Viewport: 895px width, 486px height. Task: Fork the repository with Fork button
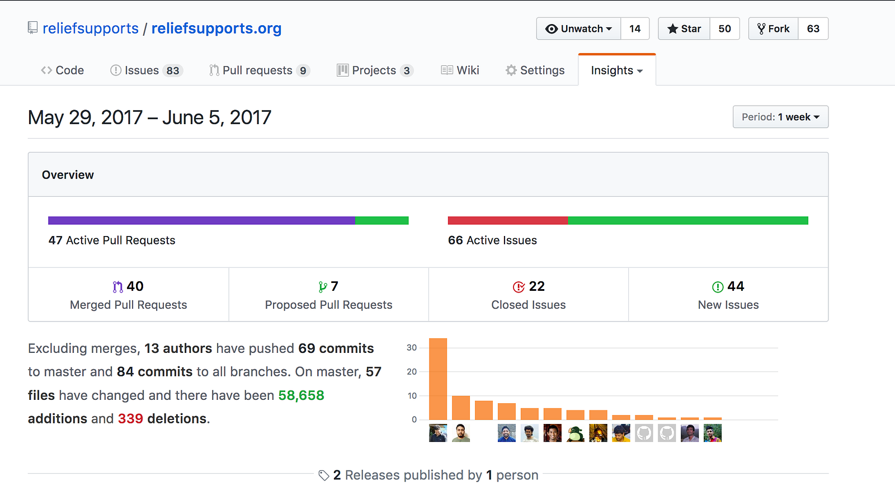[x=774, y=29]
